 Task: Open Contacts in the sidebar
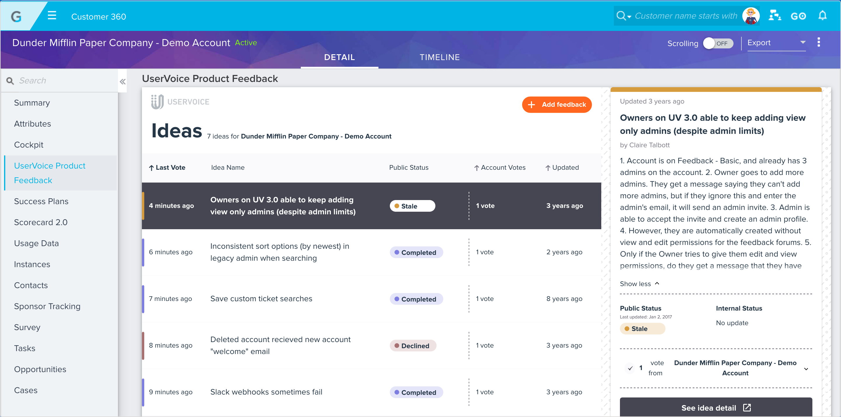pos(31,285)
